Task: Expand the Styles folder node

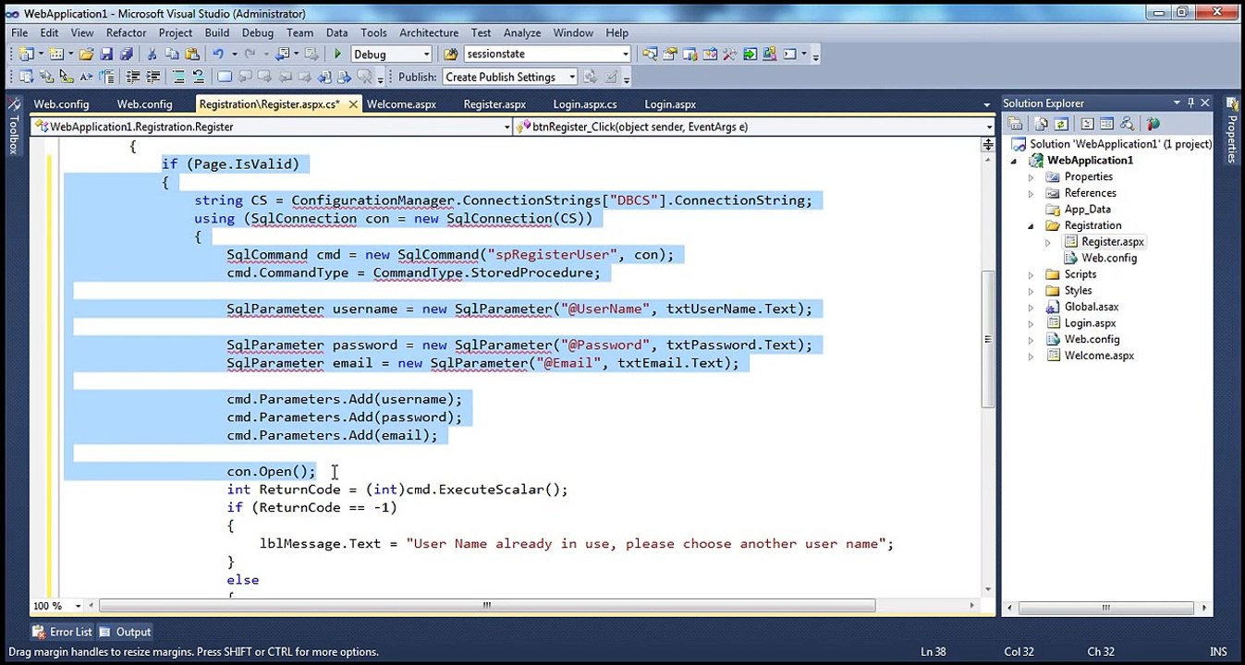Action: [1031, 290]
